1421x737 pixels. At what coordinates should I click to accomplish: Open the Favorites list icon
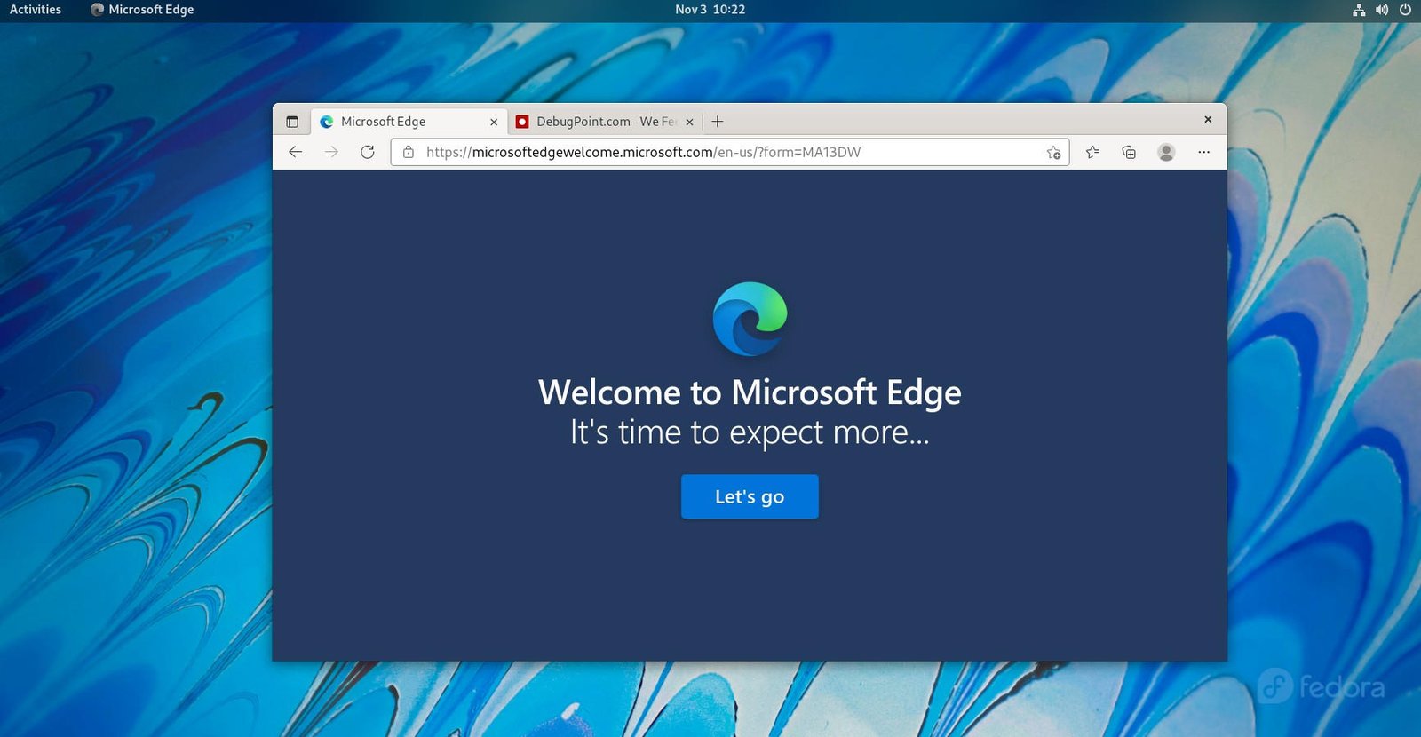1093,152
